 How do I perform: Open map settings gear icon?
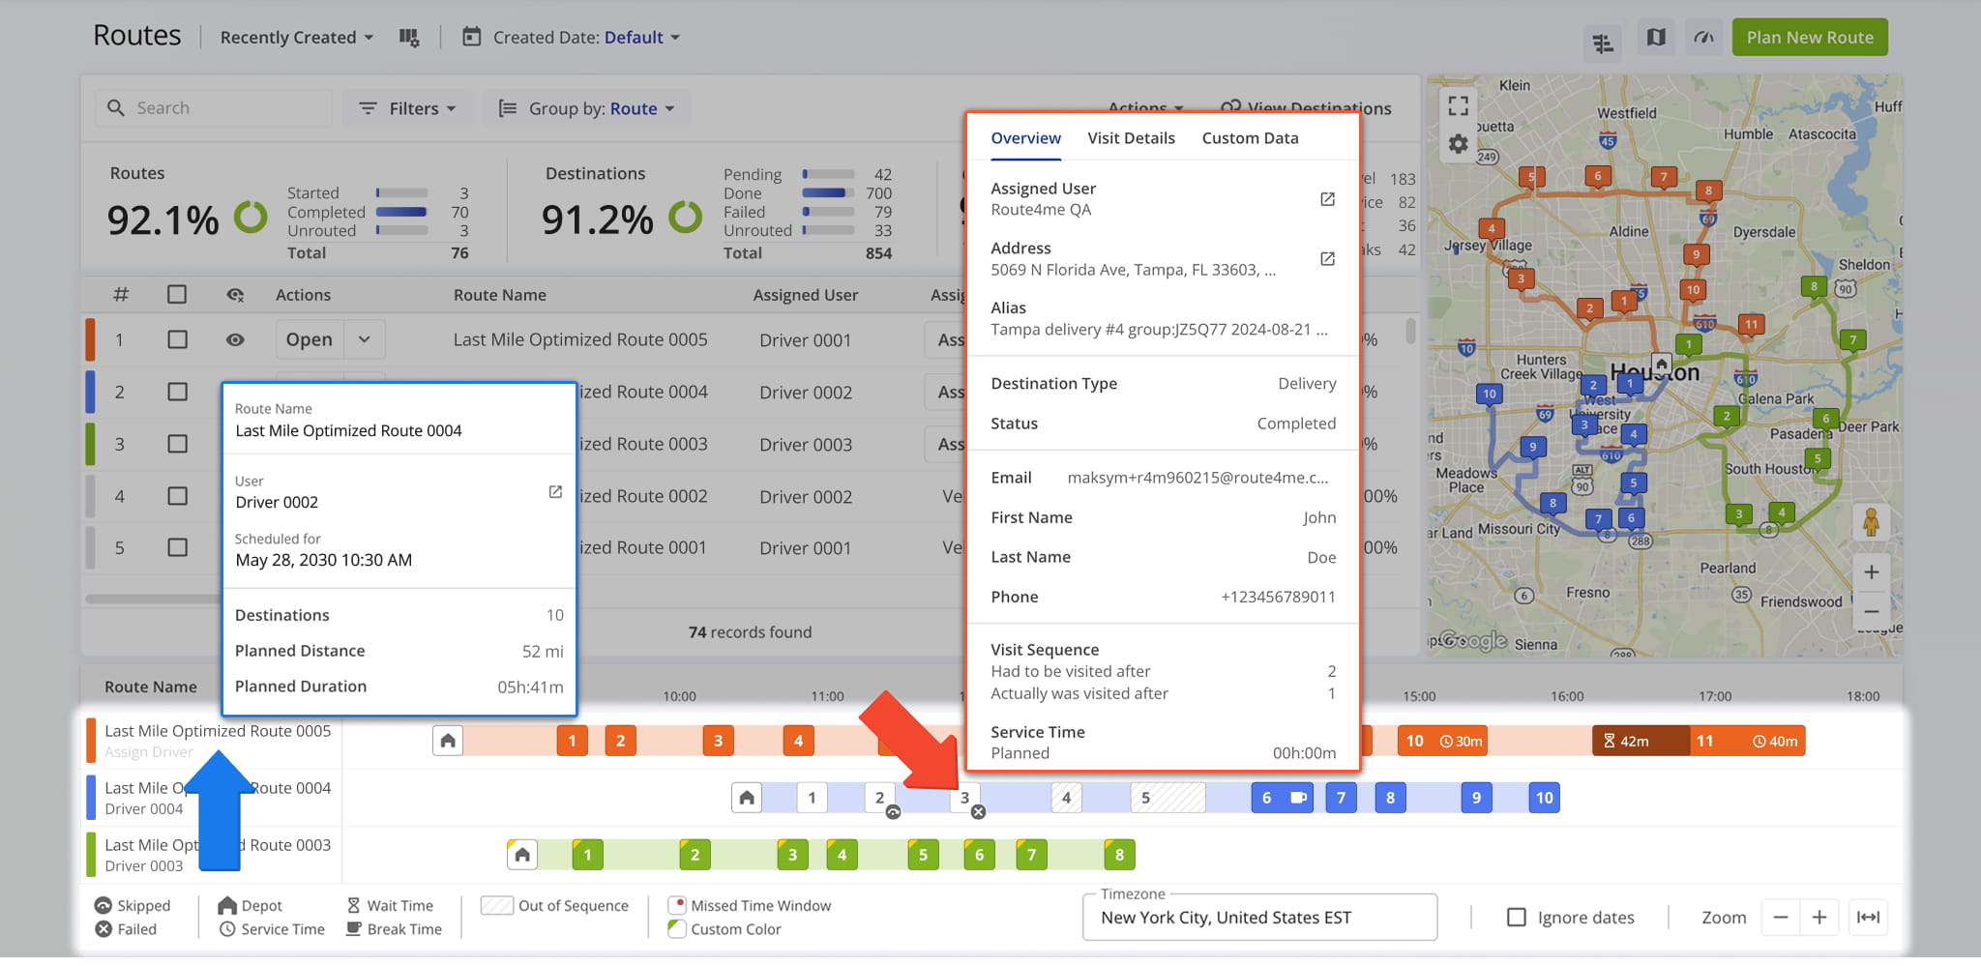[x=1458, y=144]
